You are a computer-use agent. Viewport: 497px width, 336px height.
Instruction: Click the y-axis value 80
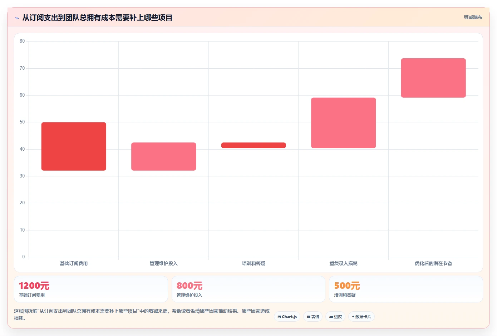tap(22, 41)
